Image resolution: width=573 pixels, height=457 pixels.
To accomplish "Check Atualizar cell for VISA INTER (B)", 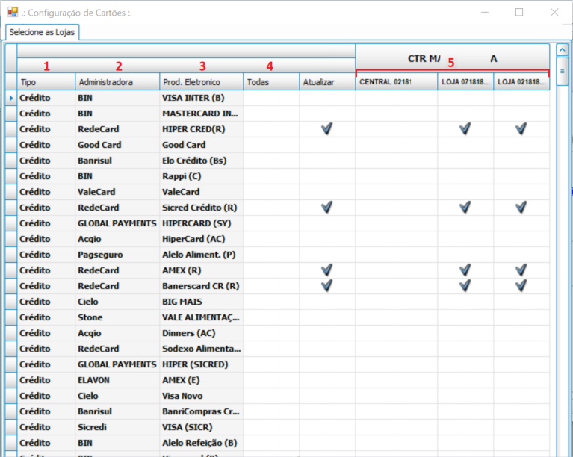I will pyautogui.click(x=327, y=98).
